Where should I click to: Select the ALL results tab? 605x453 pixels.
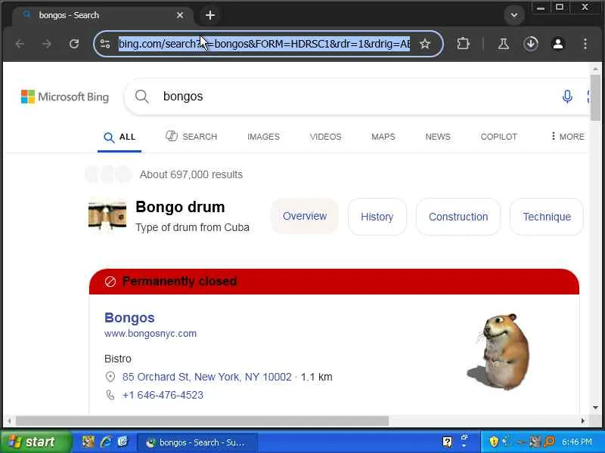119,137
